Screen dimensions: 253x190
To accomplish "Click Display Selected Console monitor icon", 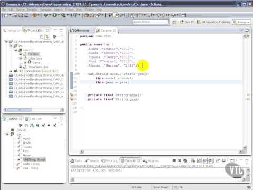I will coord(224,160).
